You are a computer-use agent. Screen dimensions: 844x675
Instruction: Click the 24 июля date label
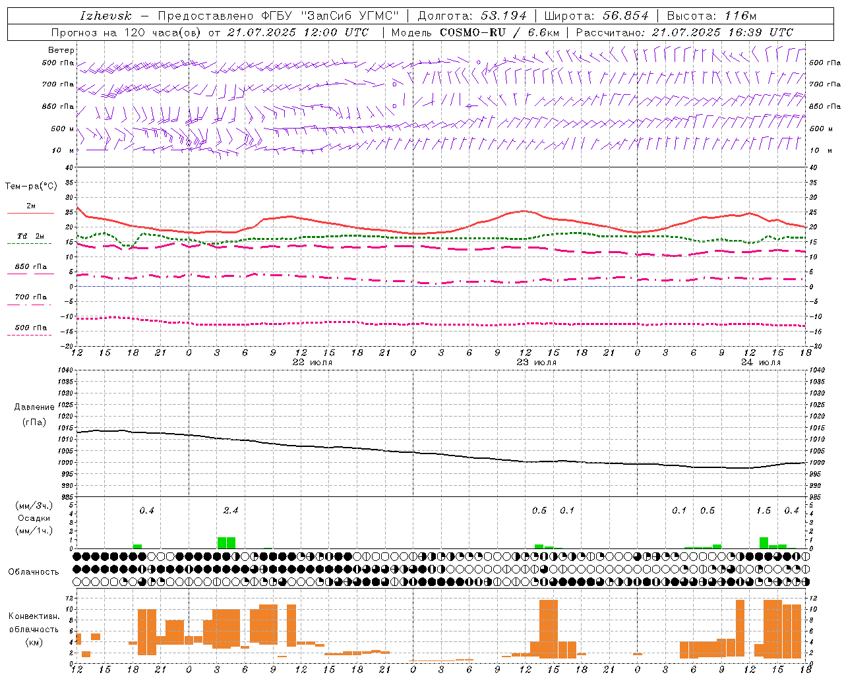coord(761,363)
